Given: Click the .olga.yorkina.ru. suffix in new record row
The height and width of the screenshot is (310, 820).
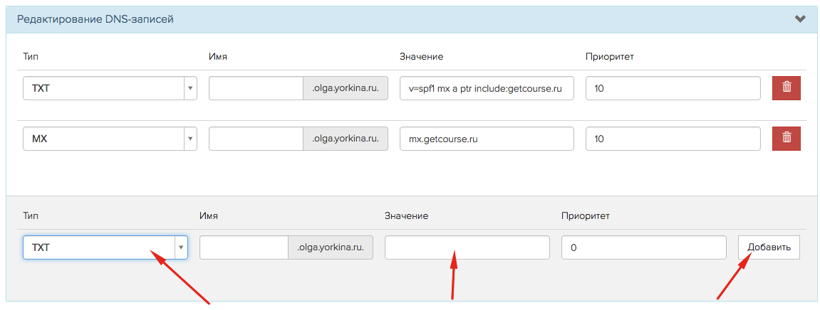Looking at the screenshot, I should pos(331,247).
